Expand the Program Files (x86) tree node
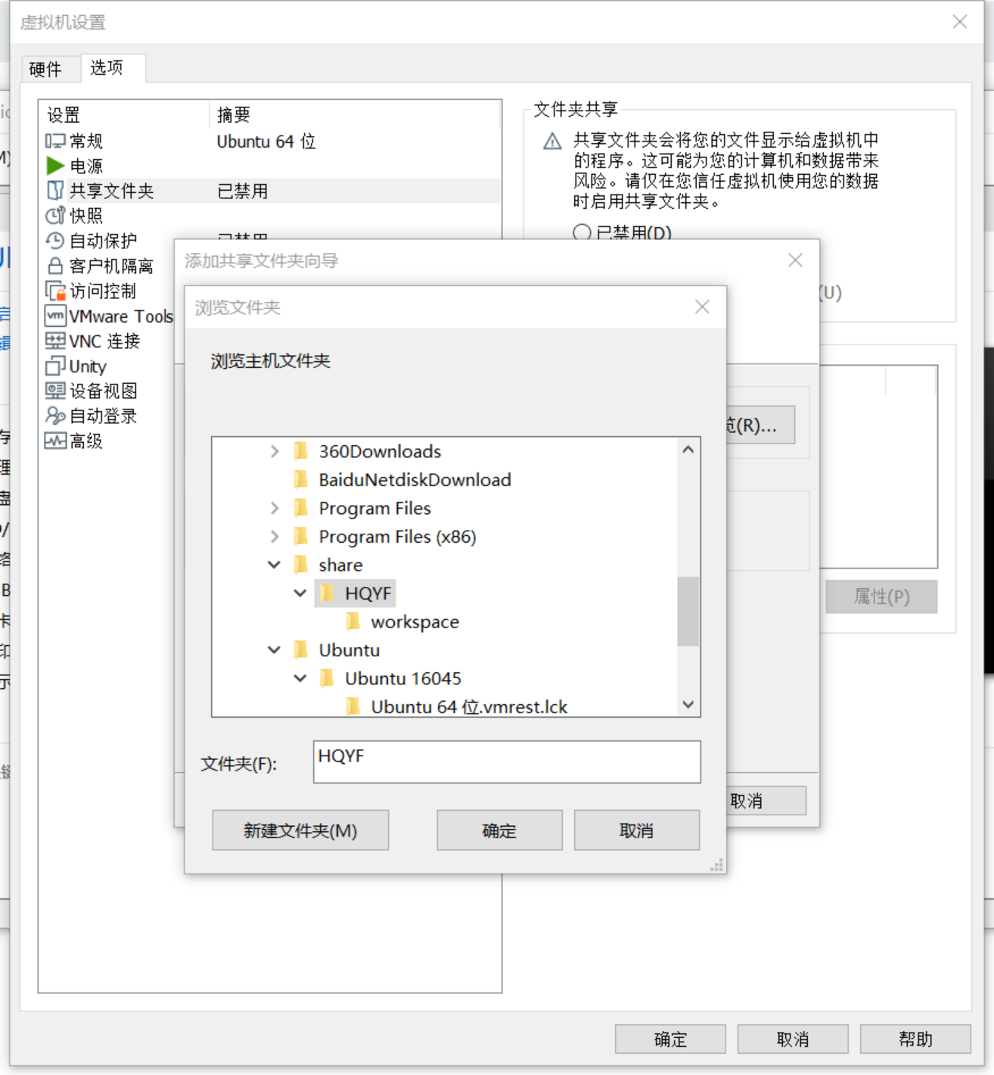Screen dimensions: 994x1075 pyautogui.click(x=275, y=536)
